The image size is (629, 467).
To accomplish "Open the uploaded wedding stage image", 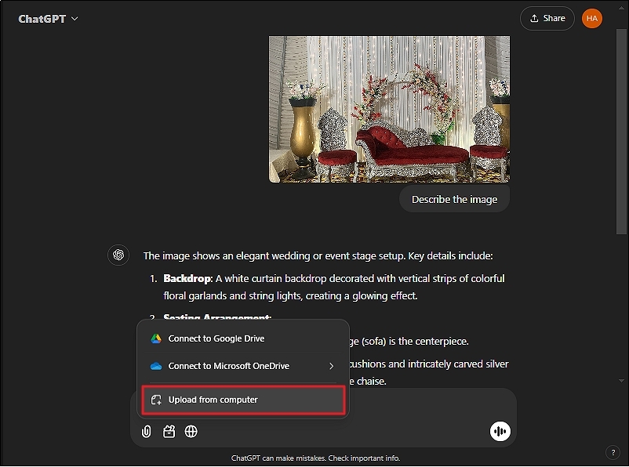I will tap(389, 109).
